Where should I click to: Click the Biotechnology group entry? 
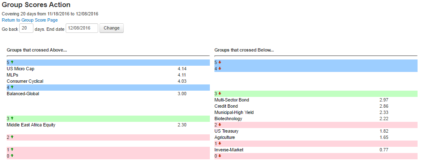click(x=228, y=119)
